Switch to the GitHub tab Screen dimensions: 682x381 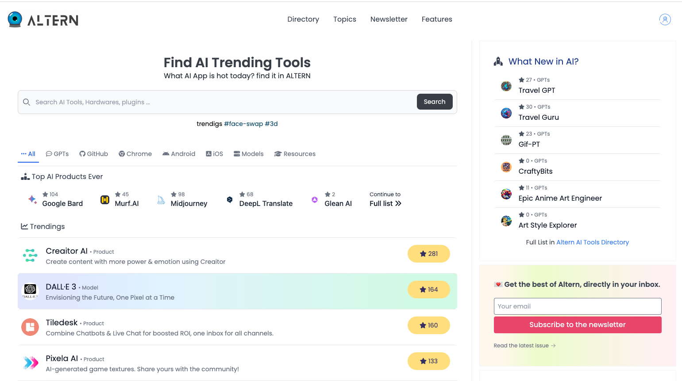(94, 154)
